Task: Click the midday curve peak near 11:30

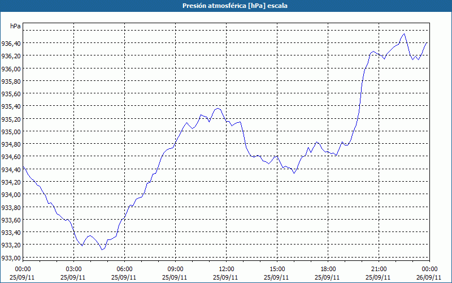Action: coord(218,109)
